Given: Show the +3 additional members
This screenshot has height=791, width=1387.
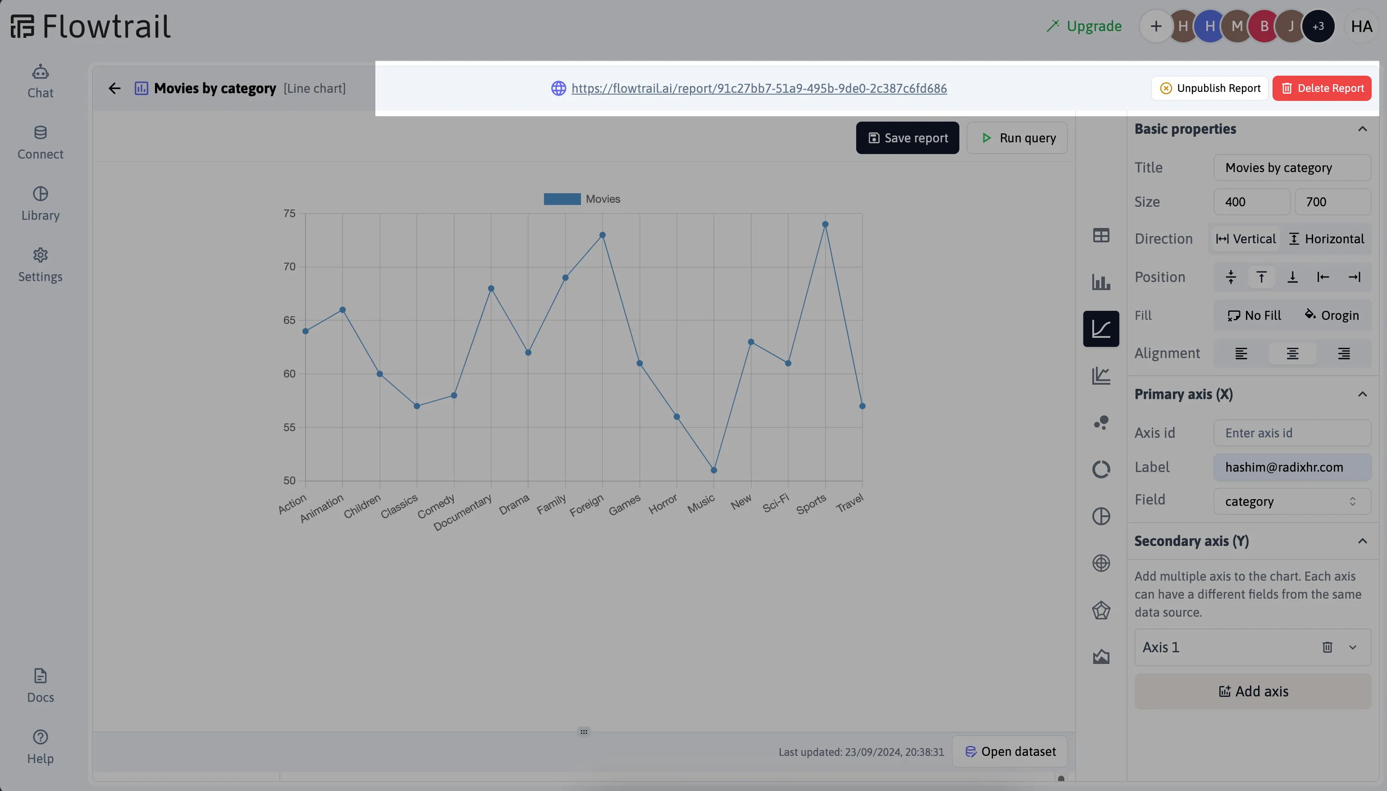Looking at the screenshot, I should point(1318,26).
